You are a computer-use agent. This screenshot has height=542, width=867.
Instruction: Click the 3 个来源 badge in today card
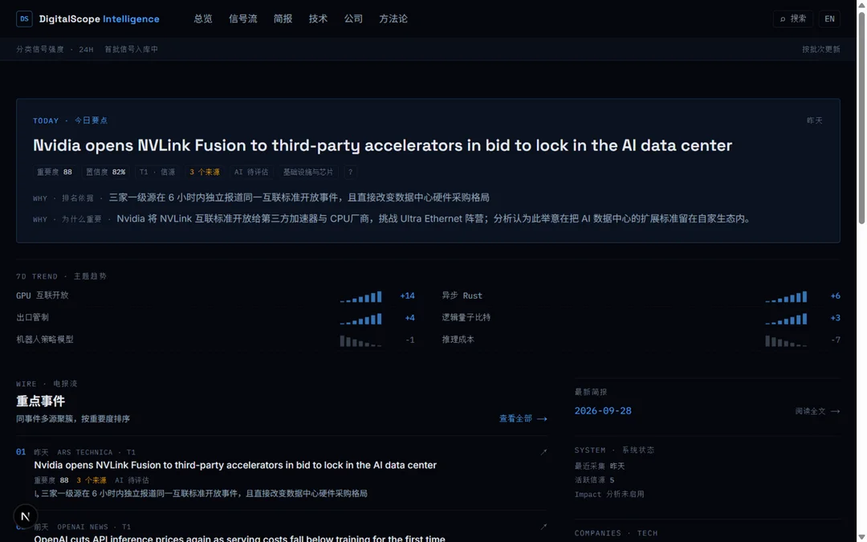click(205, 172)
